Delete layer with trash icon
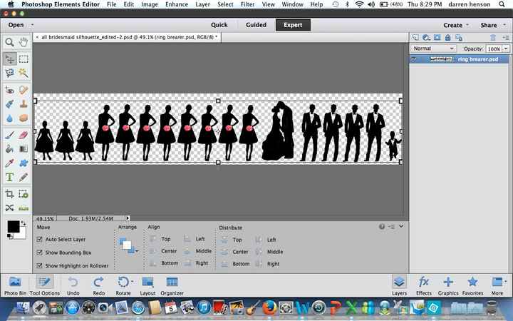This screenshot has width=513, height=321. coord(493,37)
